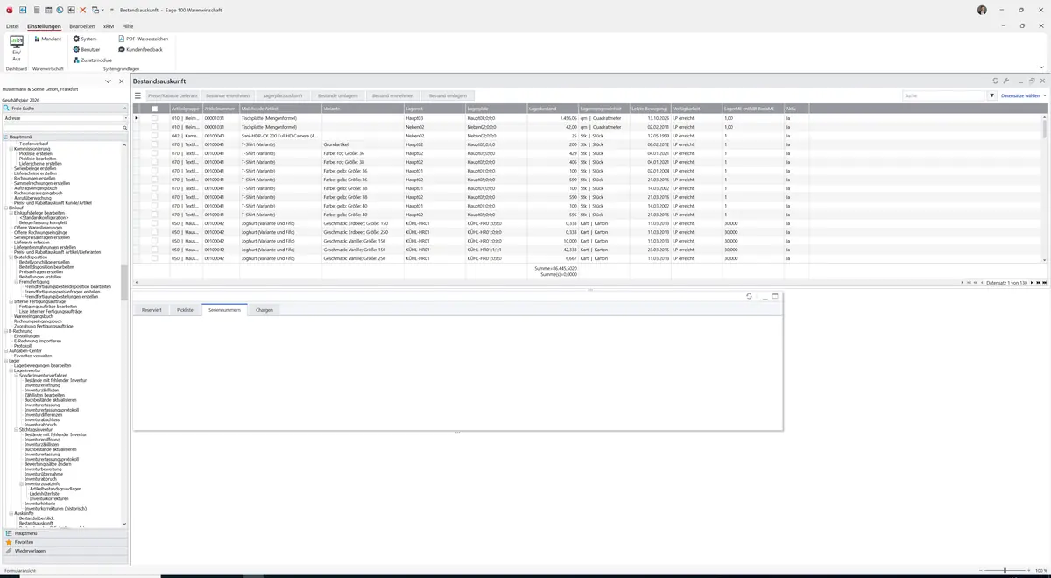Click the filter funnel icon beside the Suche field
The image size is (1051, 578).
click(x=992, y=95)
